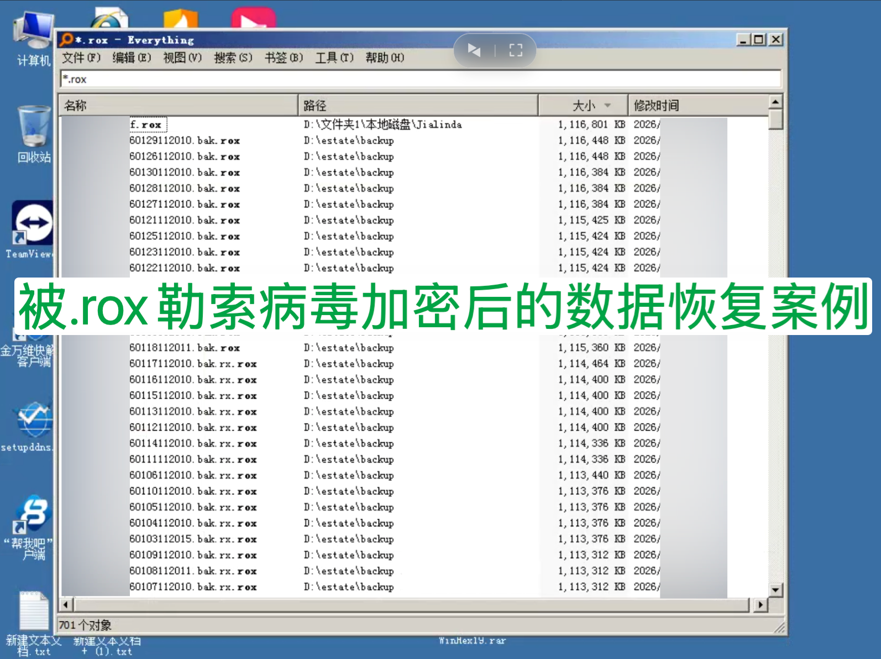
Task: Open the 视图(V) menu
Action: tap(182, 57)
